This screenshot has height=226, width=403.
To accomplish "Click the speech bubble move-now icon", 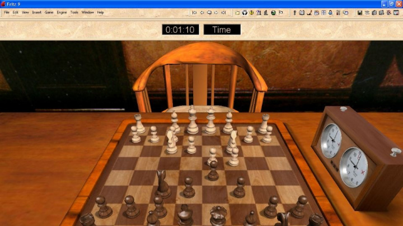I will tap(209, 12).
